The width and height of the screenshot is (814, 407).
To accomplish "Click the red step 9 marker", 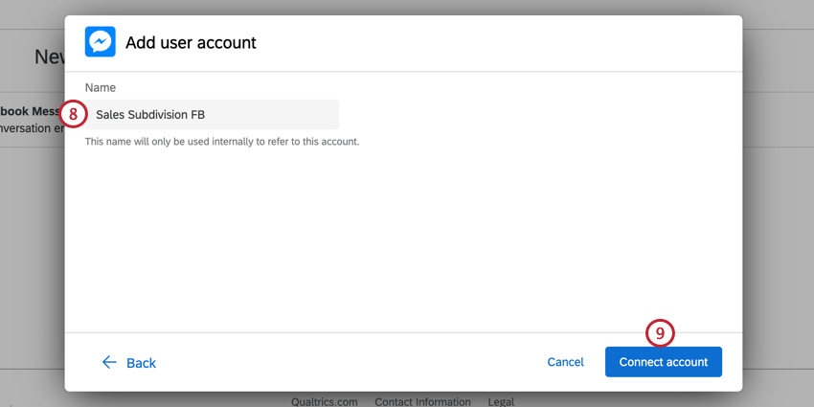I will point(660,332).
